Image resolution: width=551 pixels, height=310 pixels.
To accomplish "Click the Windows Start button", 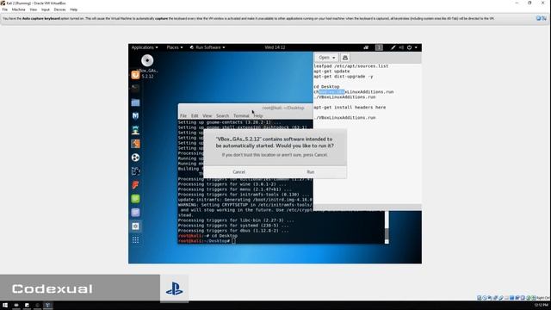I will (5, 305).
